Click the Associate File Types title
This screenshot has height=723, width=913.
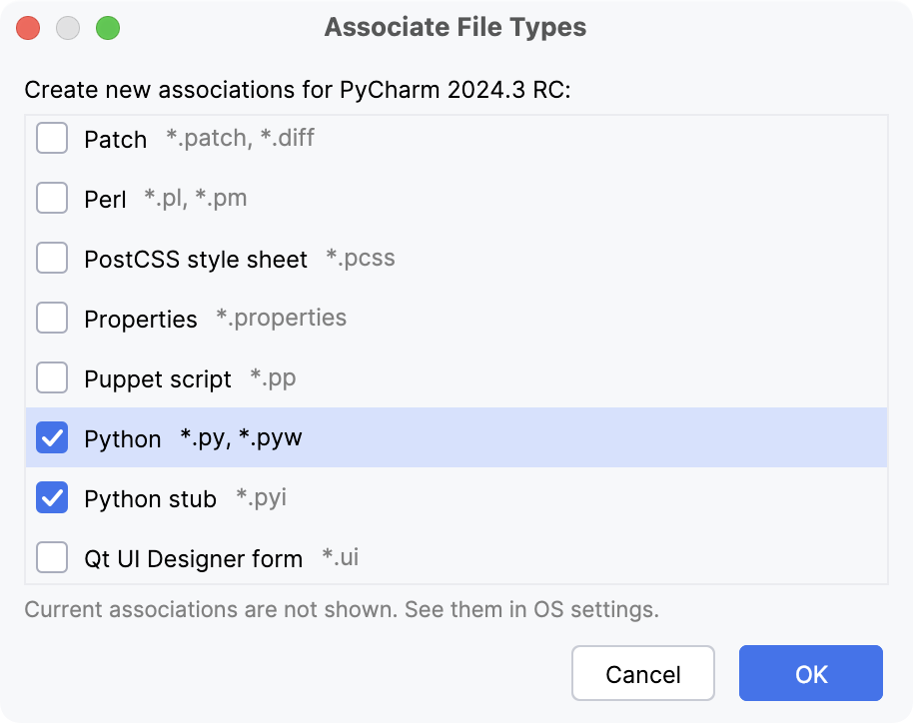(x=456, y=27)
